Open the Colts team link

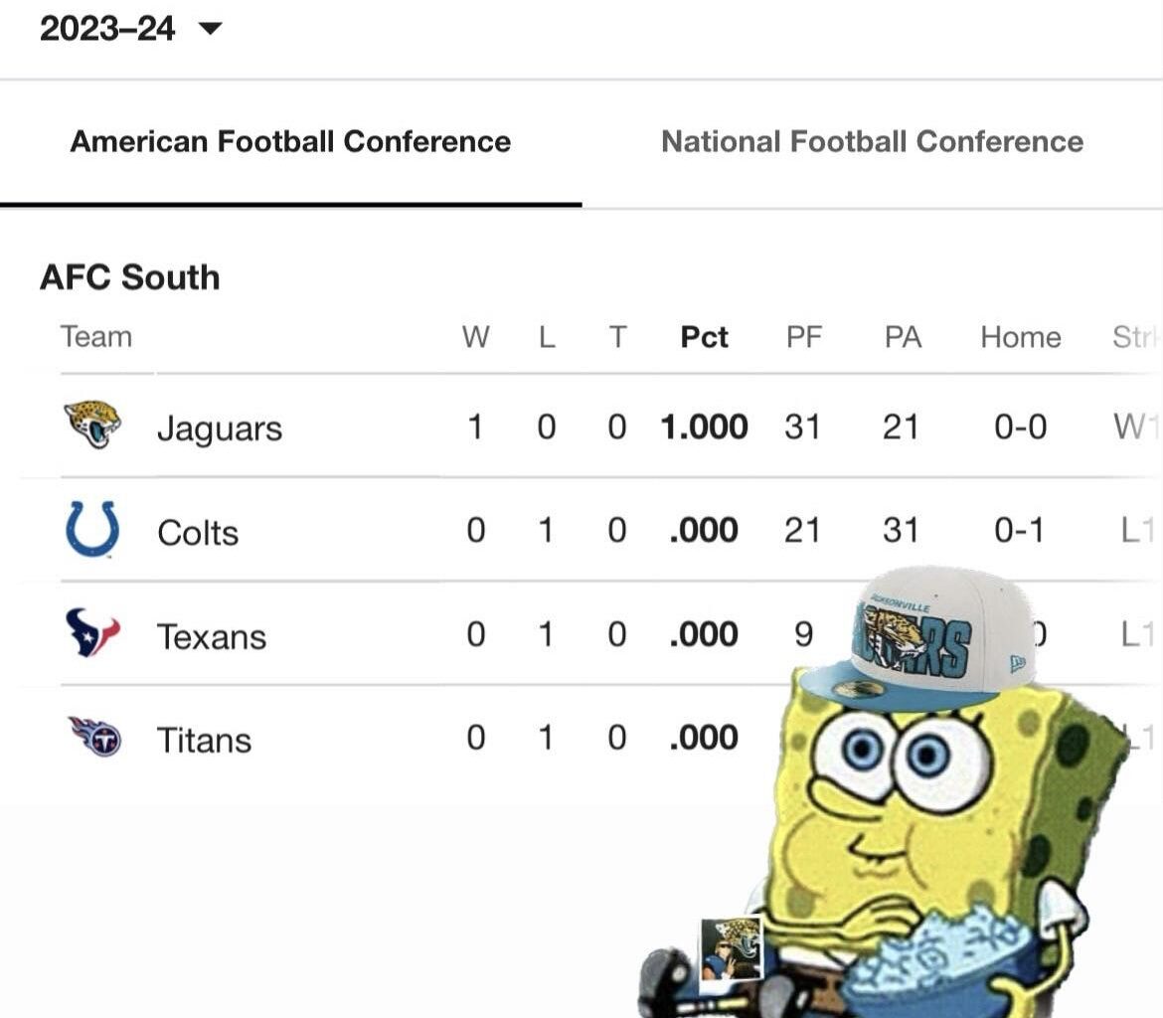(x=198, y=533)
